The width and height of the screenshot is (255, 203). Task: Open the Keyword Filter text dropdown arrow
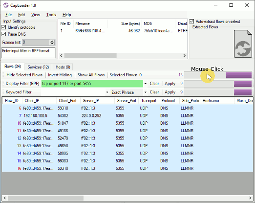[x=107, y=92]
